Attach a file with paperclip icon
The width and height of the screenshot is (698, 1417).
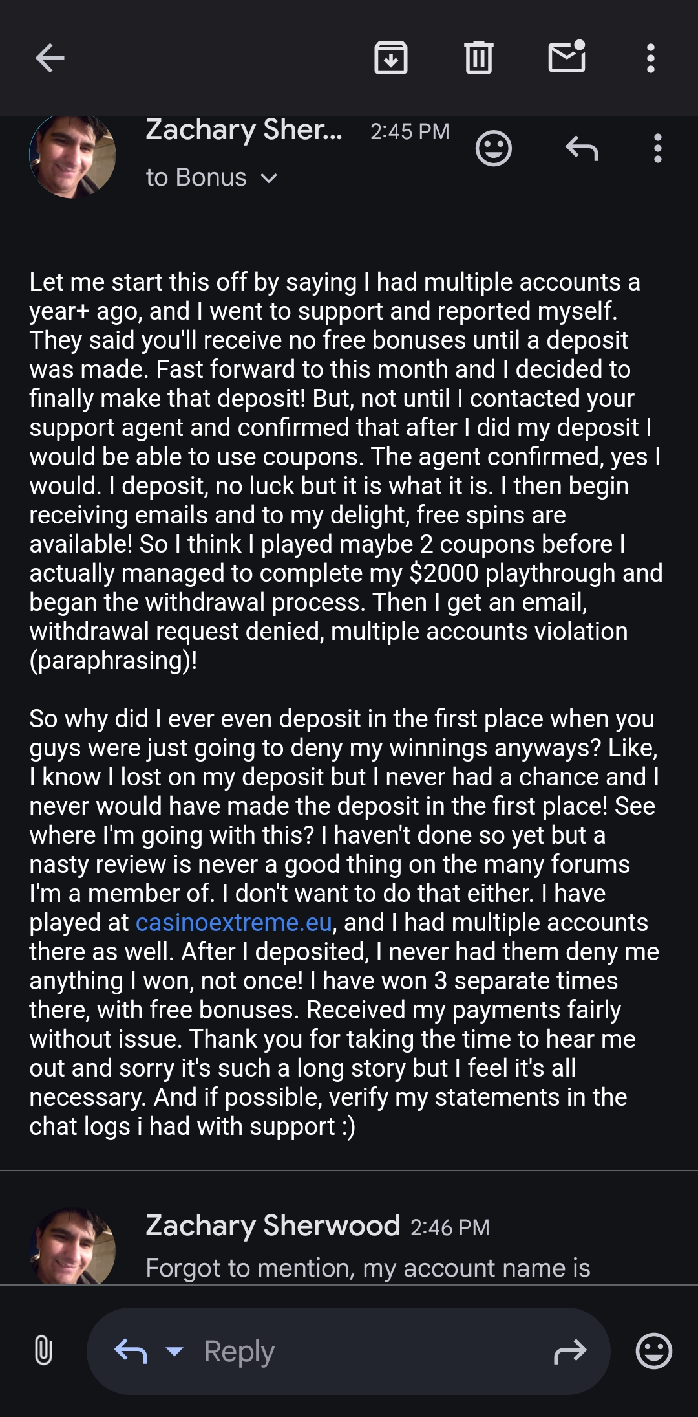click(43, 1351)
